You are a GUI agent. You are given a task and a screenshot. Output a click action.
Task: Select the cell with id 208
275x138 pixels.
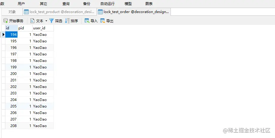12,126
